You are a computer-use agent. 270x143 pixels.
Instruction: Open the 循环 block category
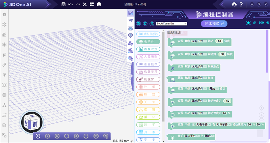tap(148, 117)
